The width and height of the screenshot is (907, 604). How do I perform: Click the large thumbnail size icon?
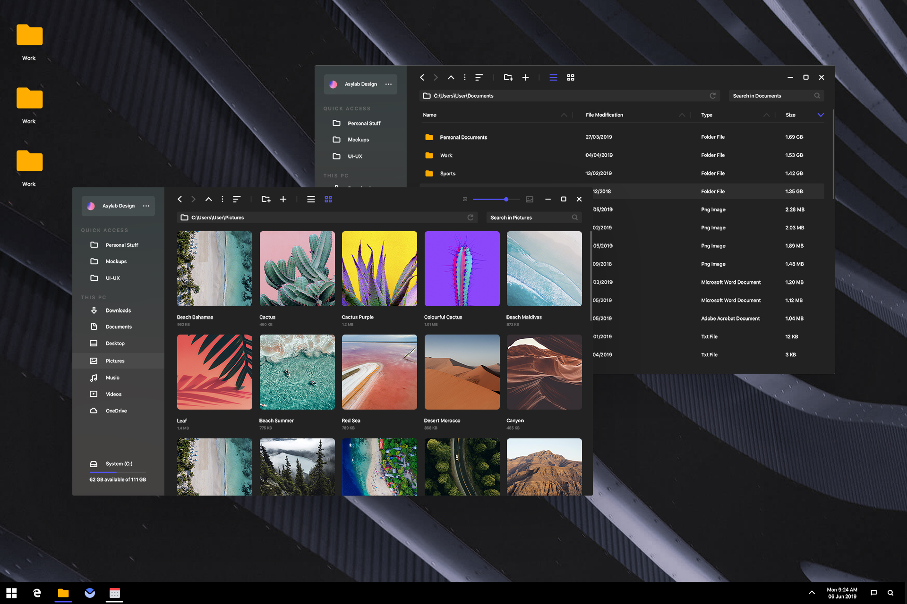[530, 199]
